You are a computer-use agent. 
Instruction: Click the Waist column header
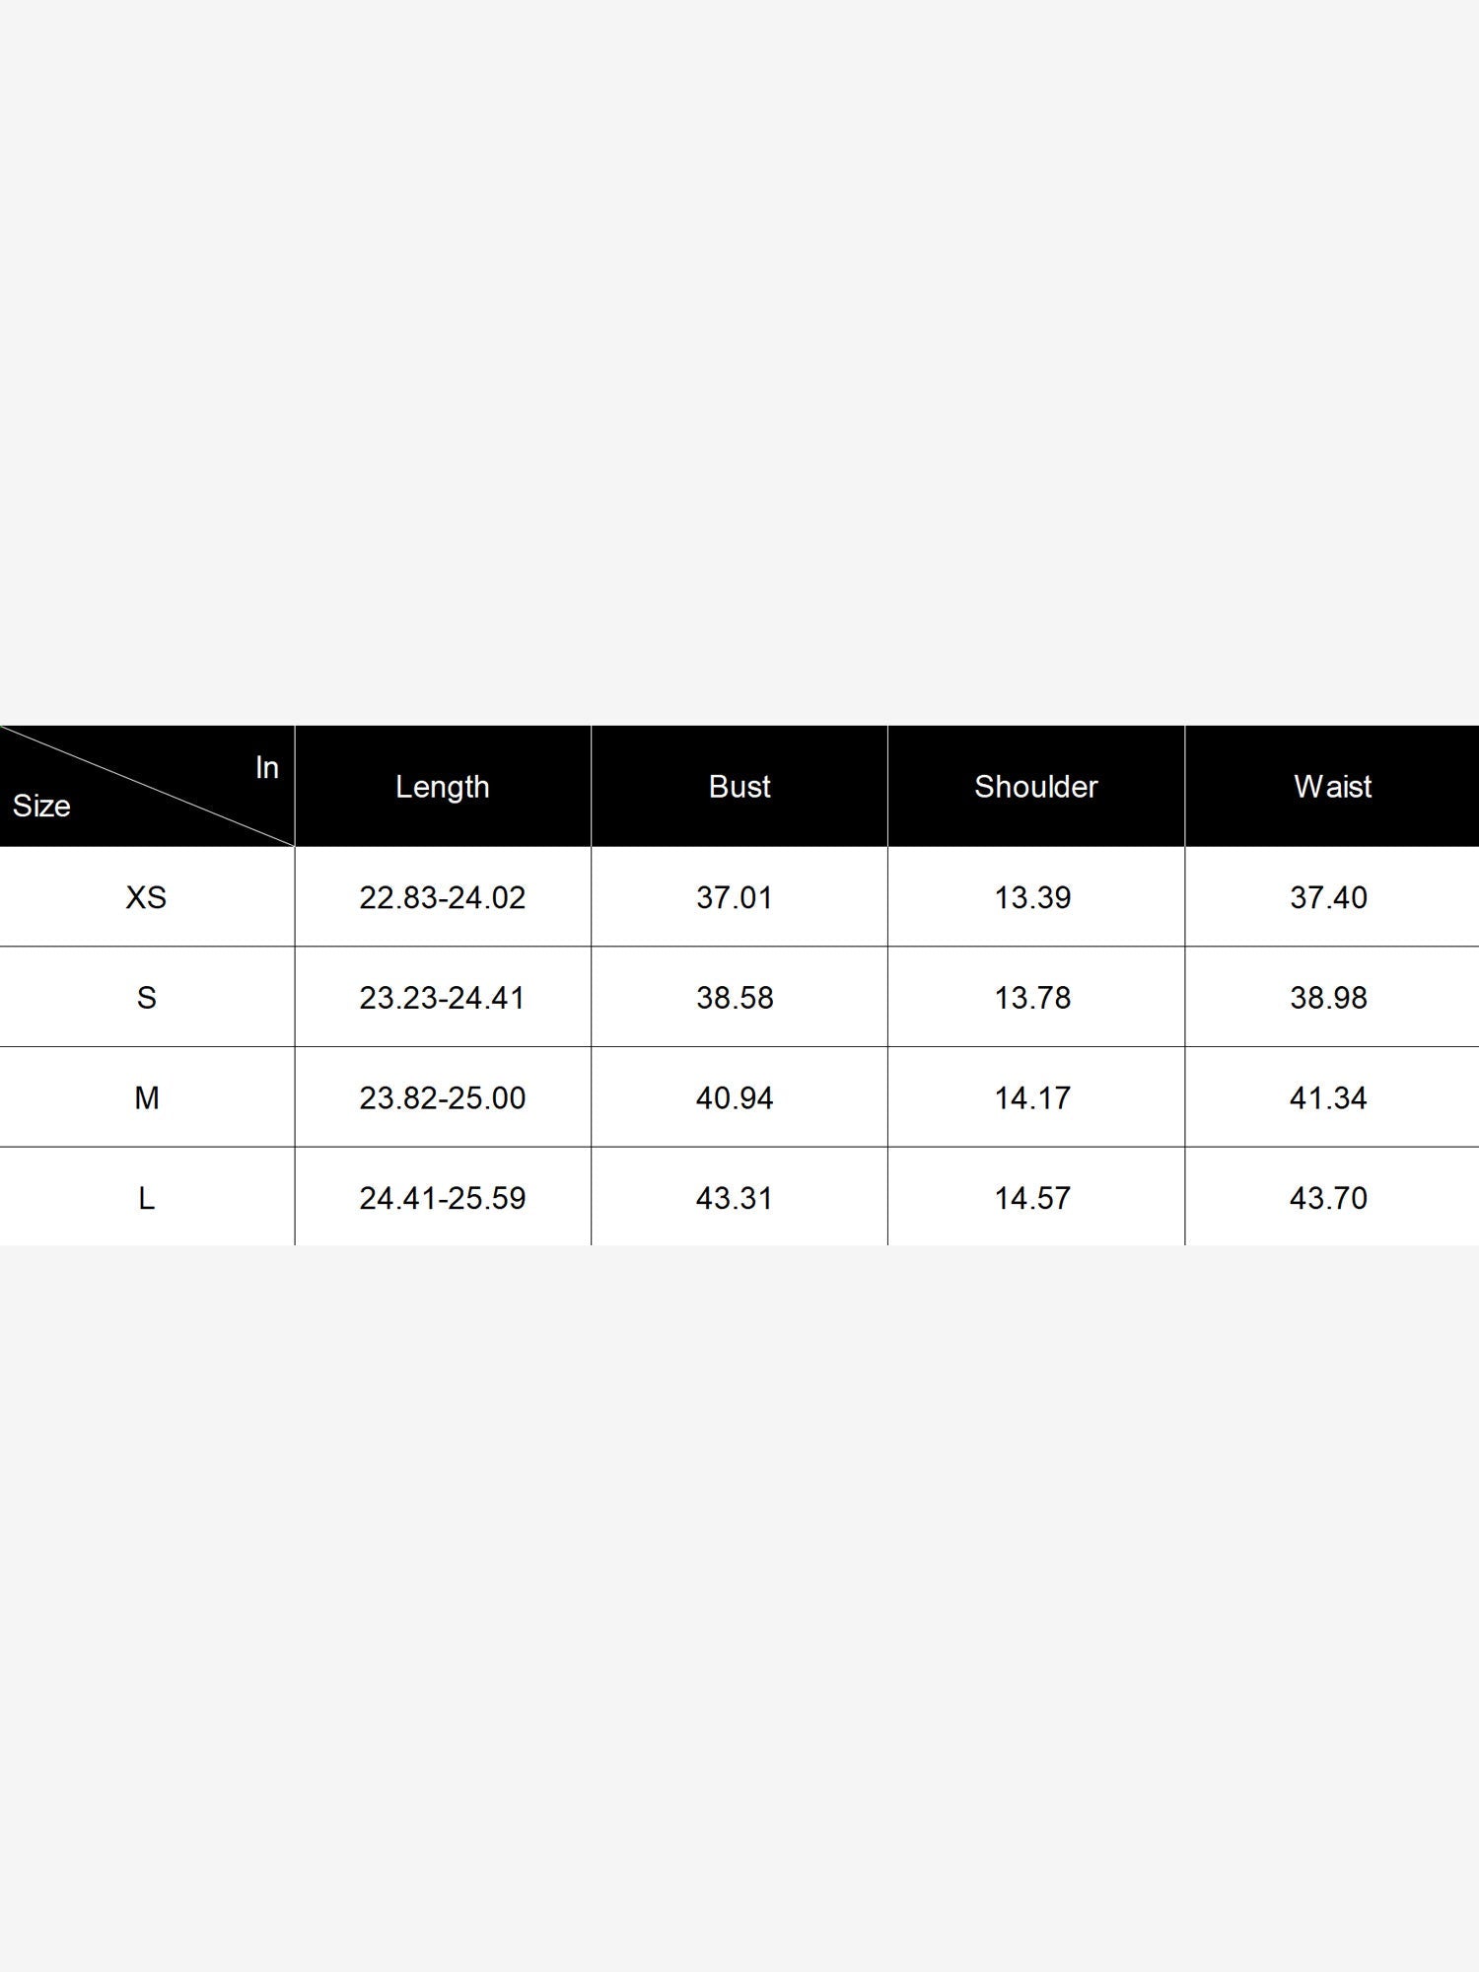(1332, 787)
